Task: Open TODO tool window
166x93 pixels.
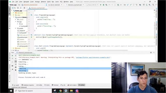Action: pos(47,85)
